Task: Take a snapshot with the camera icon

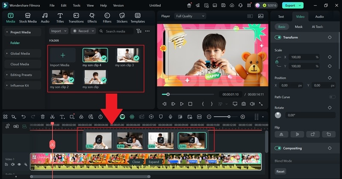Action: click(x=244, y=104)
